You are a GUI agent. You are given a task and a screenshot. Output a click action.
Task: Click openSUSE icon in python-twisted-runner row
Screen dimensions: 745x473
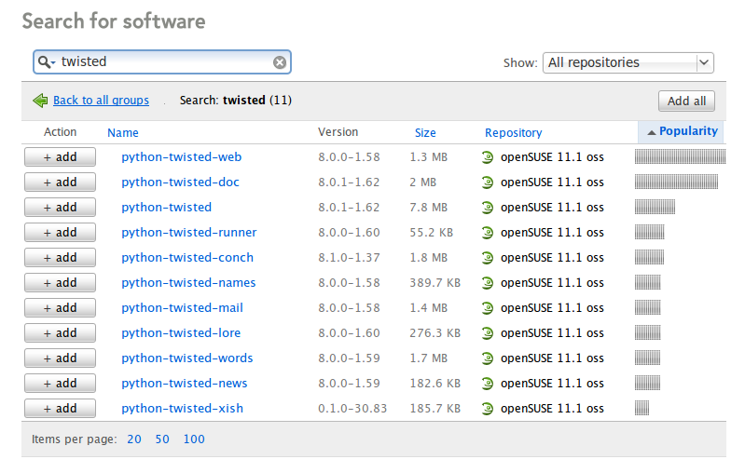point(488,233)
